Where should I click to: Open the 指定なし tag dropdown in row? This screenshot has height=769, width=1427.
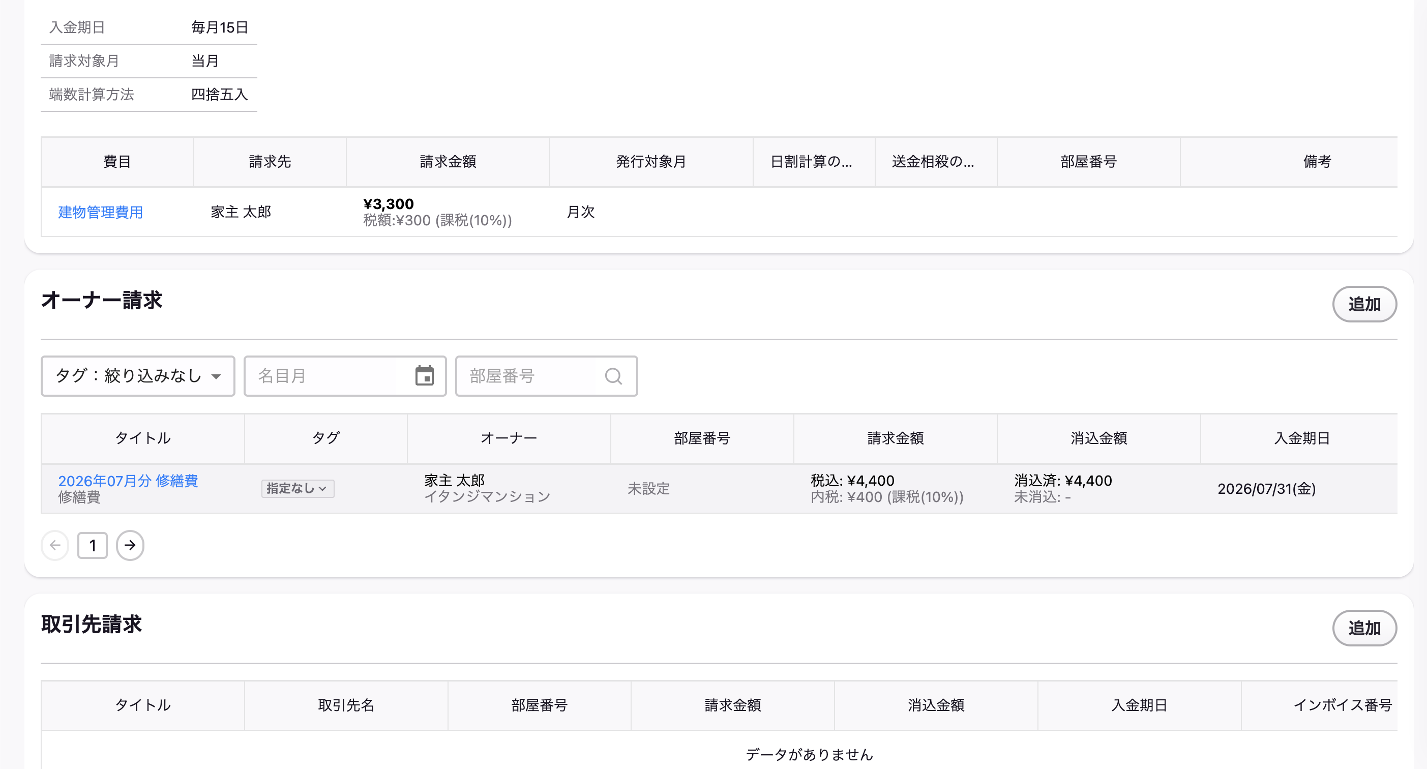pyautogui.click(x=298, y=489)
